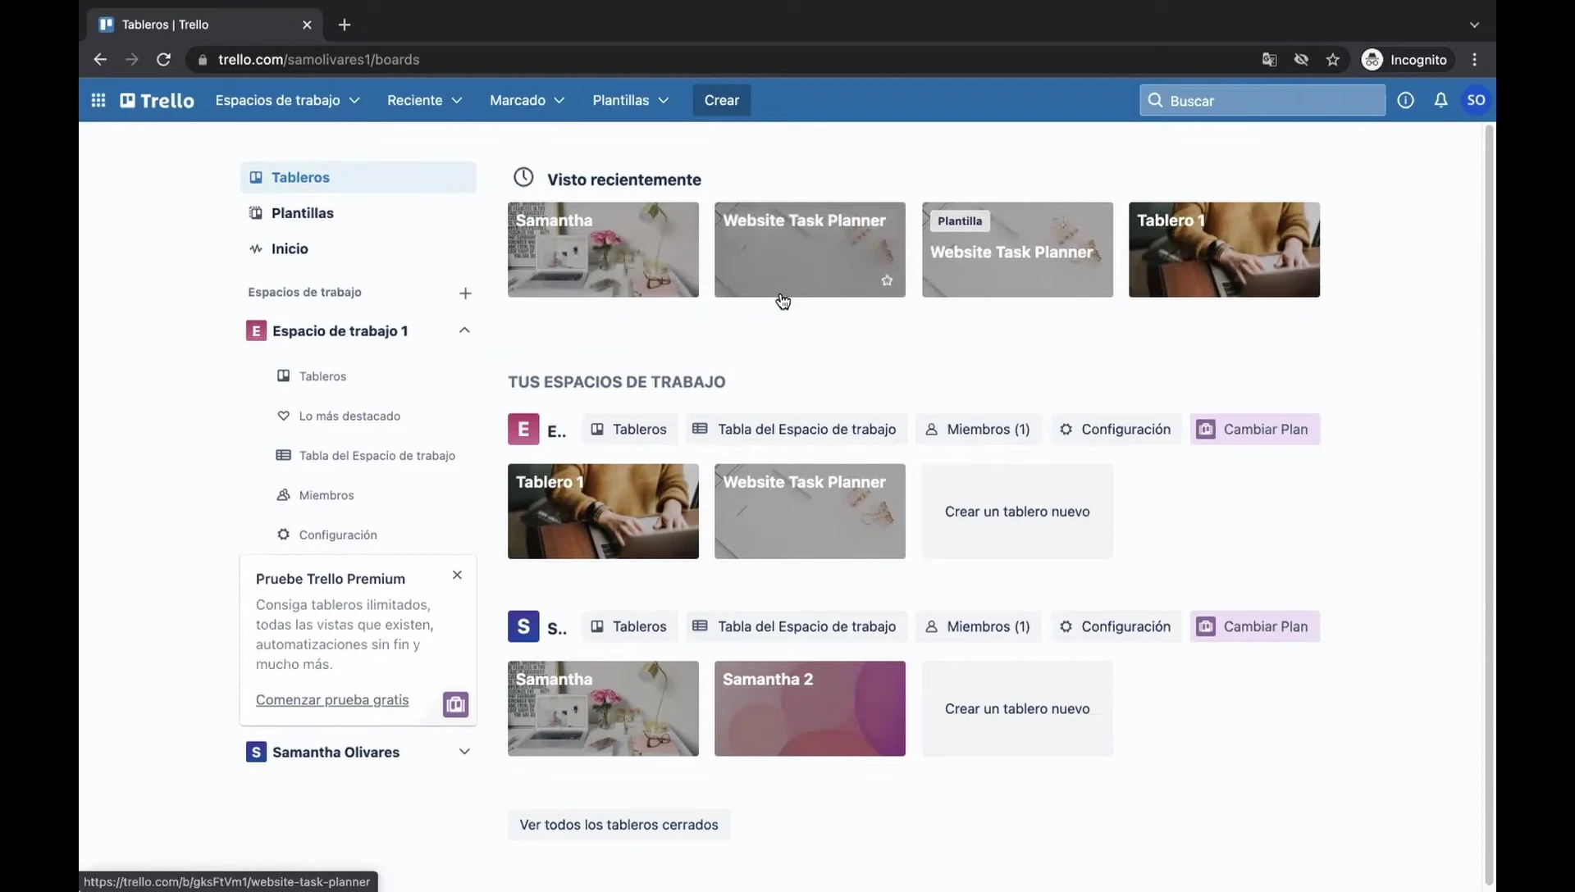The image size is (1575, 892).
Task: Open the SO account avatar
Action: (1476, 100)
